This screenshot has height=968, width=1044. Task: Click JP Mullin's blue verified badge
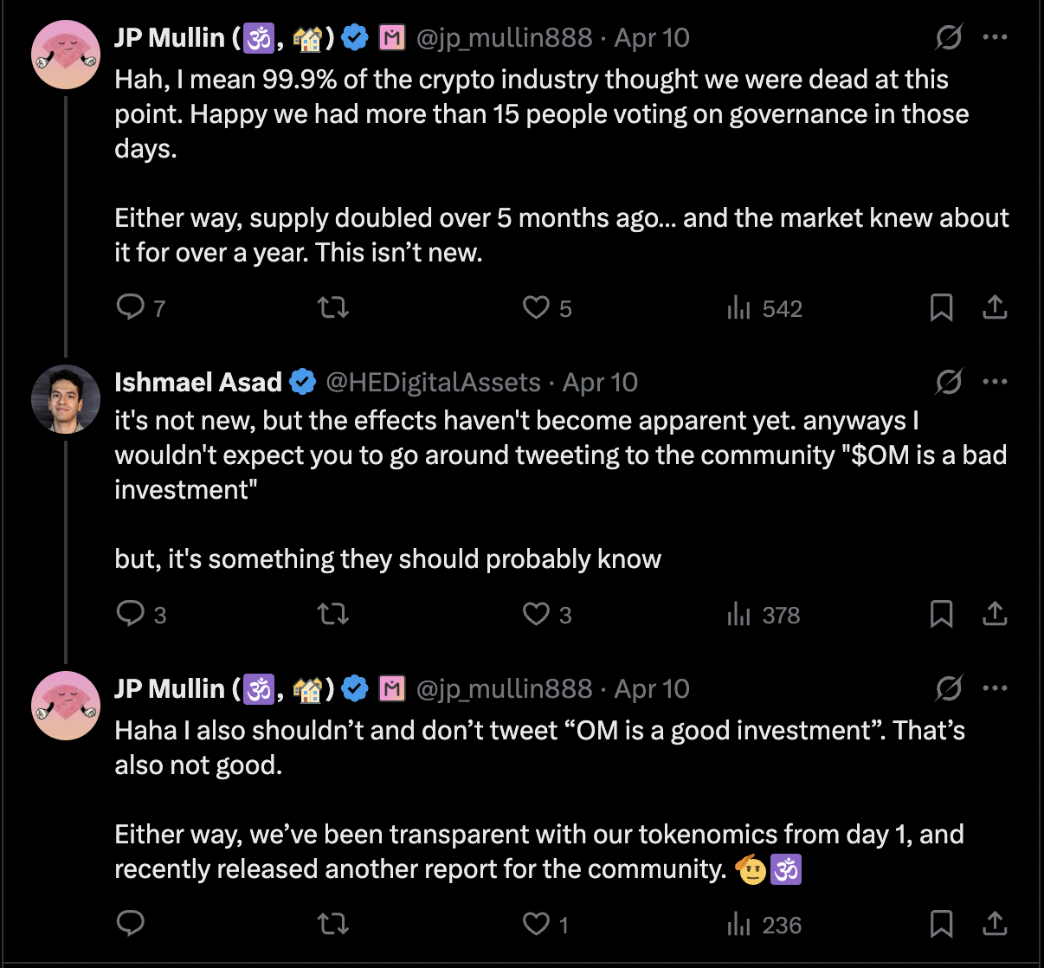[x=355, y=37]
